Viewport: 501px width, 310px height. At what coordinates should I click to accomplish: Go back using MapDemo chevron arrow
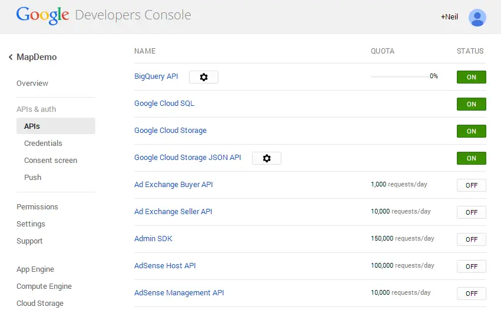point(11,57)
